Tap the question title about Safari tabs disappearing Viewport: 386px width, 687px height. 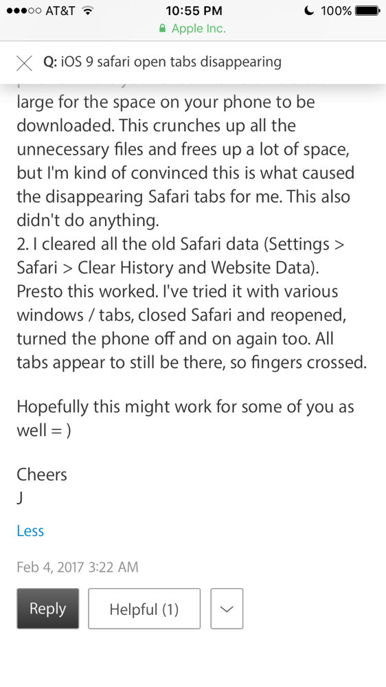point(162,63)
